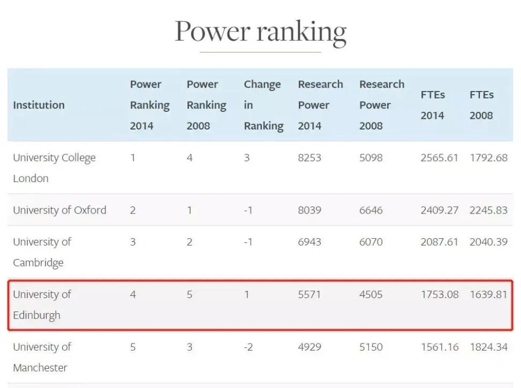This screenshot has height=388, width=521.
Task: Click the 'Power Ranking 2008' column header
Action: (206, 105)
